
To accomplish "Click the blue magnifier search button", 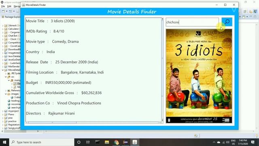I will pos(227,22).
